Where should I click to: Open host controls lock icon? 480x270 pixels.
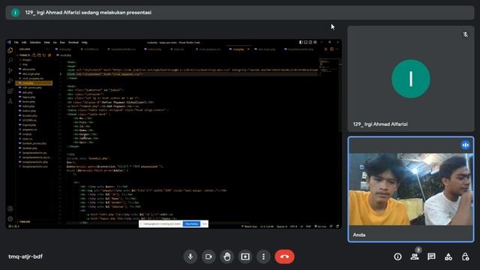(465, 256)
